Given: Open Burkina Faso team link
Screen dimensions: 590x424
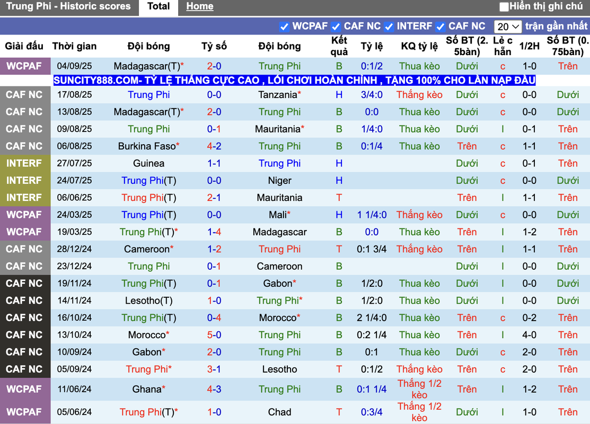Looking at the screenshot, I should (148, 146).
